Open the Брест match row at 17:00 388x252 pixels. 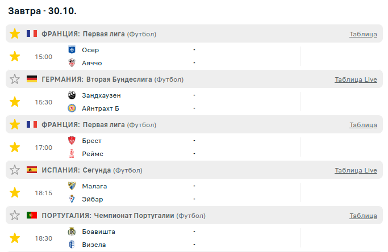pyautogui.click(x=170, y=147)
